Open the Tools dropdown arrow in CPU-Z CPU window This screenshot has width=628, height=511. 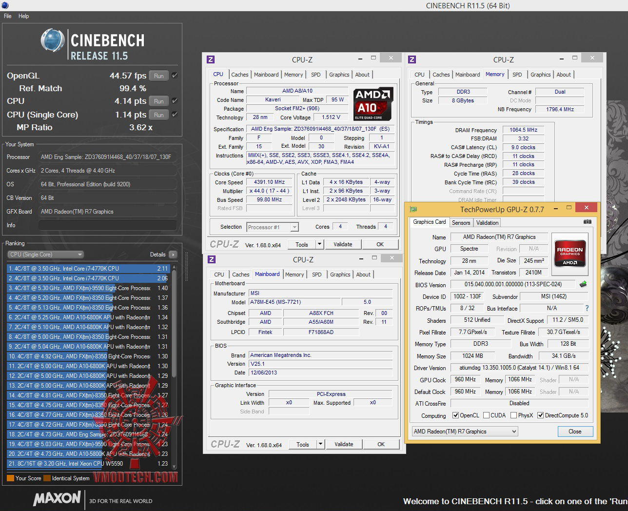(319, 244)
